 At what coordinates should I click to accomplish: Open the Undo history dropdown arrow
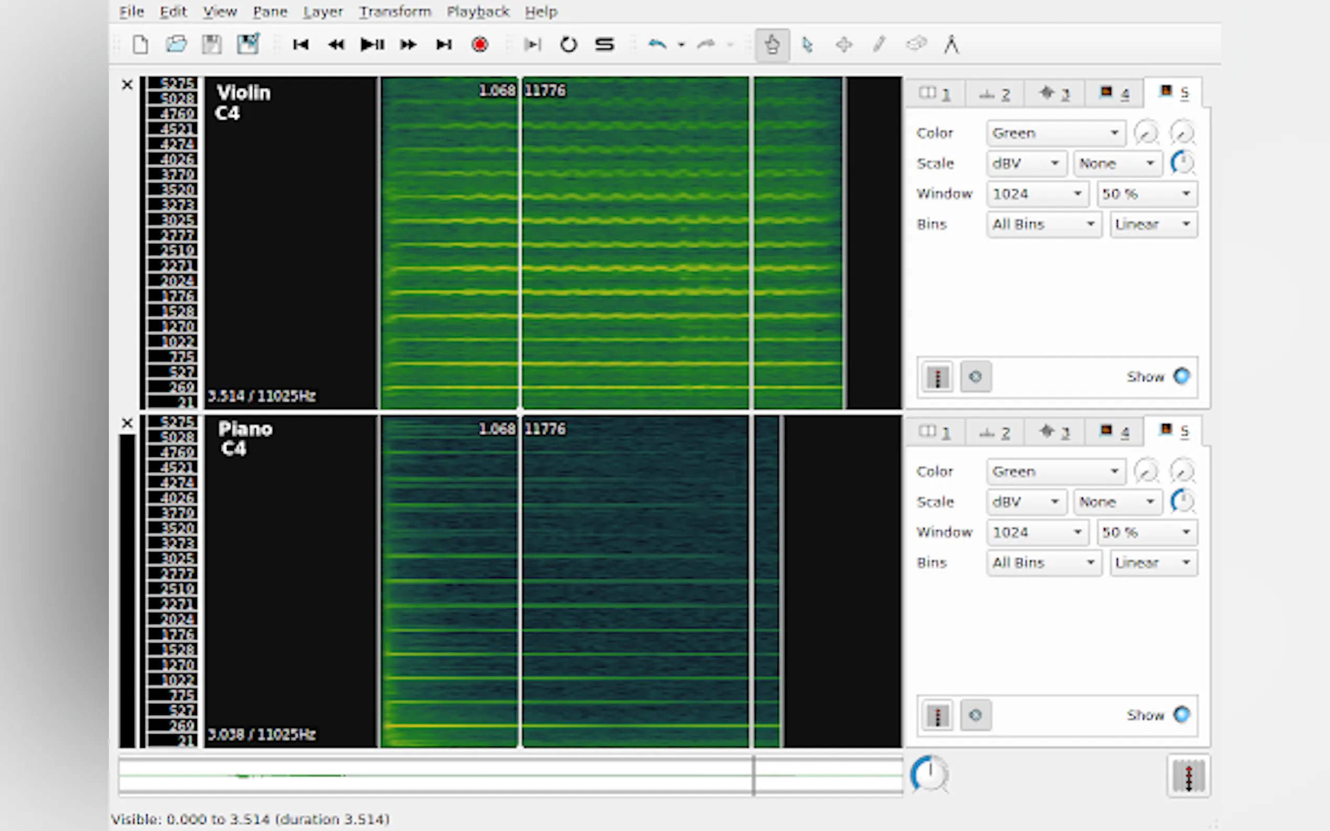coord(681,45)
